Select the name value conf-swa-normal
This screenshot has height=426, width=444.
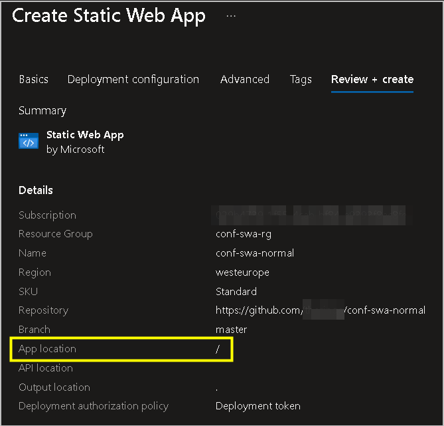[255, 253]
